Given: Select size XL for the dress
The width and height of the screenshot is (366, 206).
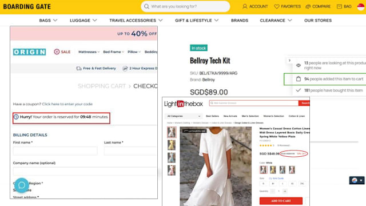Looking at the screenshot, I should click(x=292, y=184).
